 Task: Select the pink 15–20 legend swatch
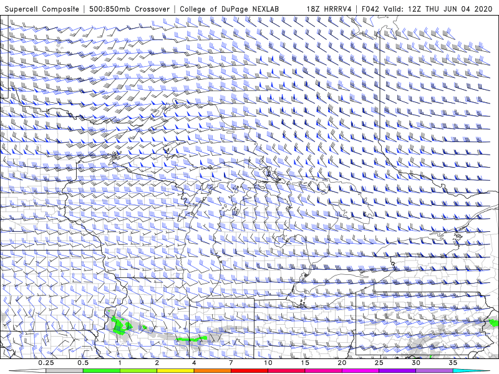tap(323, 371)
